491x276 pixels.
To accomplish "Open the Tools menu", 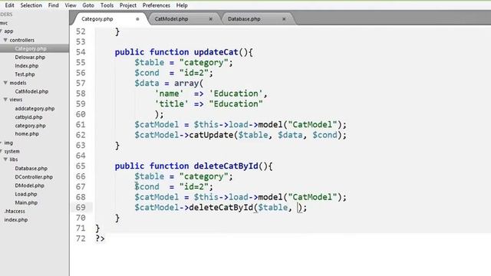I will pos(107,5).
